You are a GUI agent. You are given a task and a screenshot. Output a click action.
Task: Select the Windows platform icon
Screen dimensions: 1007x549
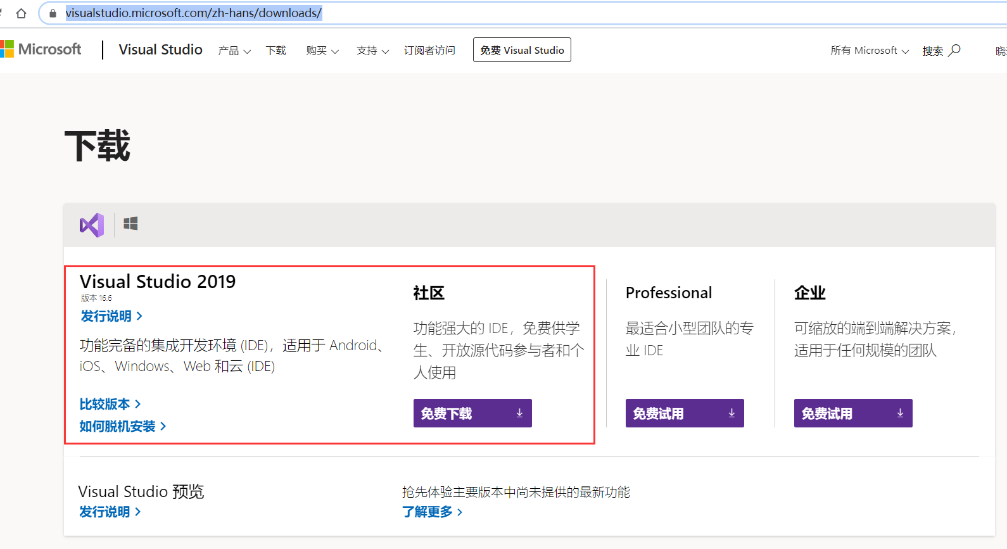130,224
